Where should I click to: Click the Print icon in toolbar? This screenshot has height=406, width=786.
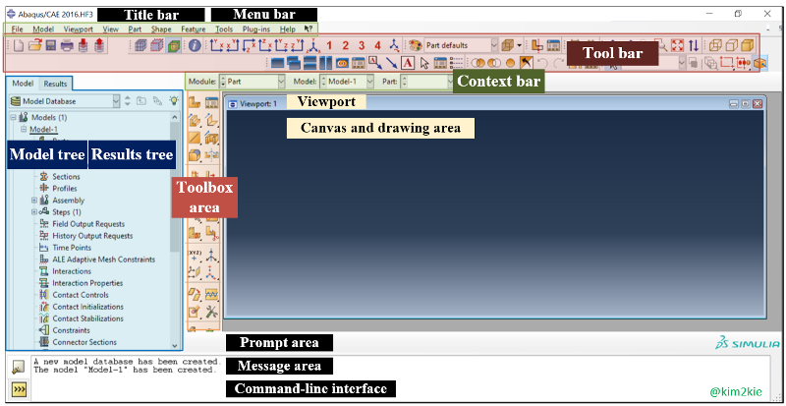click(67, 45)
